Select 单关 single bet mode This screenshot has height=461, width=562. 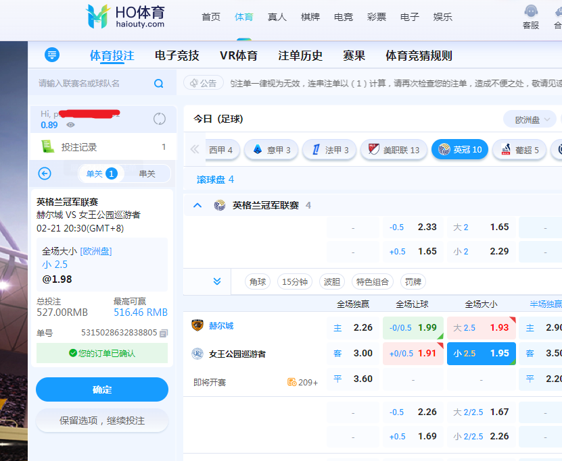(101, 173)
